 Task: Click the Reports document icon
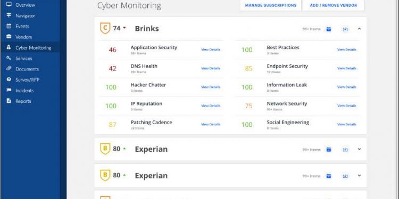point(9,101)
